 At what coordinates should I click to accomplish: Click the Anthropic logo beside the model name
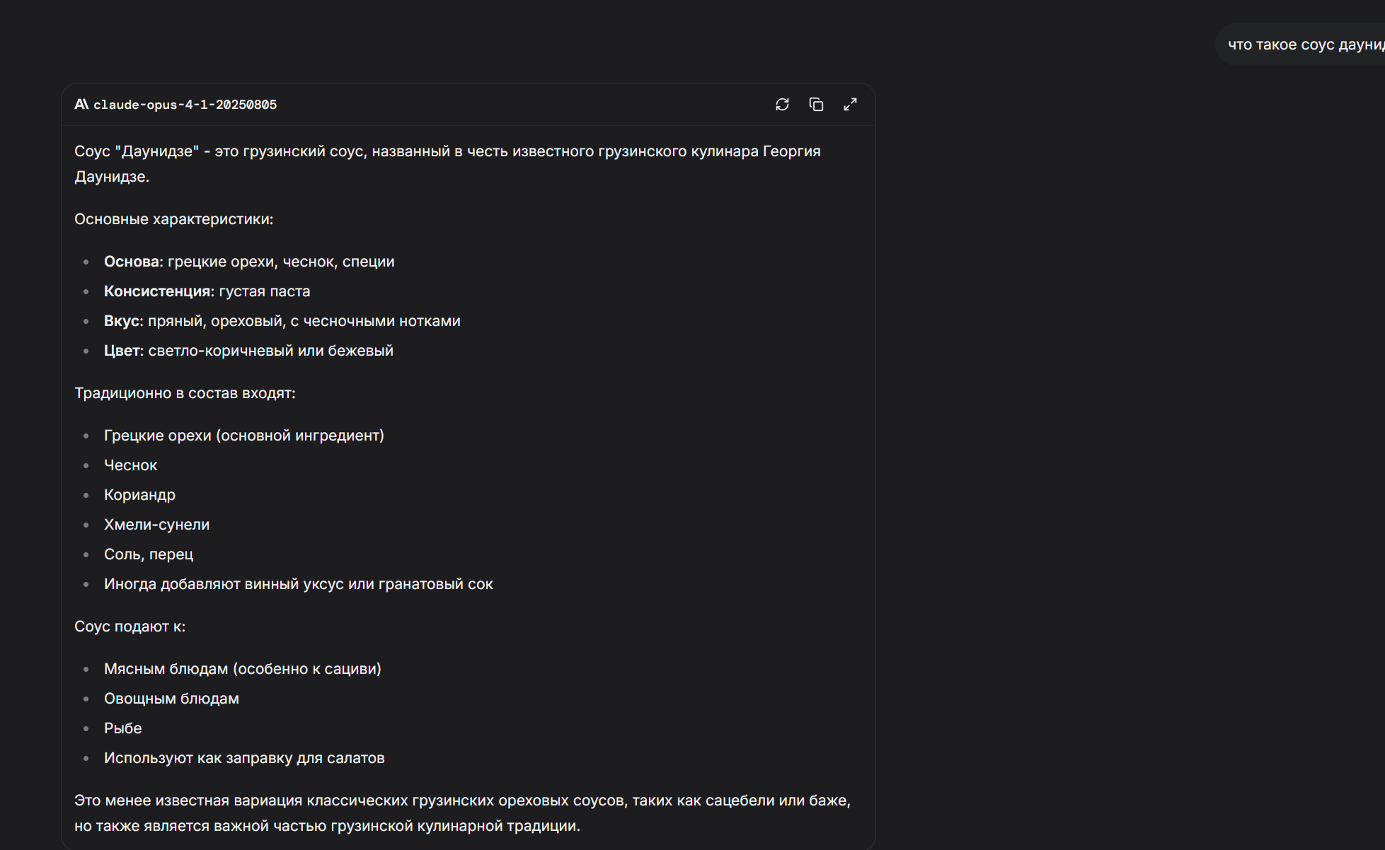point(81,105)
